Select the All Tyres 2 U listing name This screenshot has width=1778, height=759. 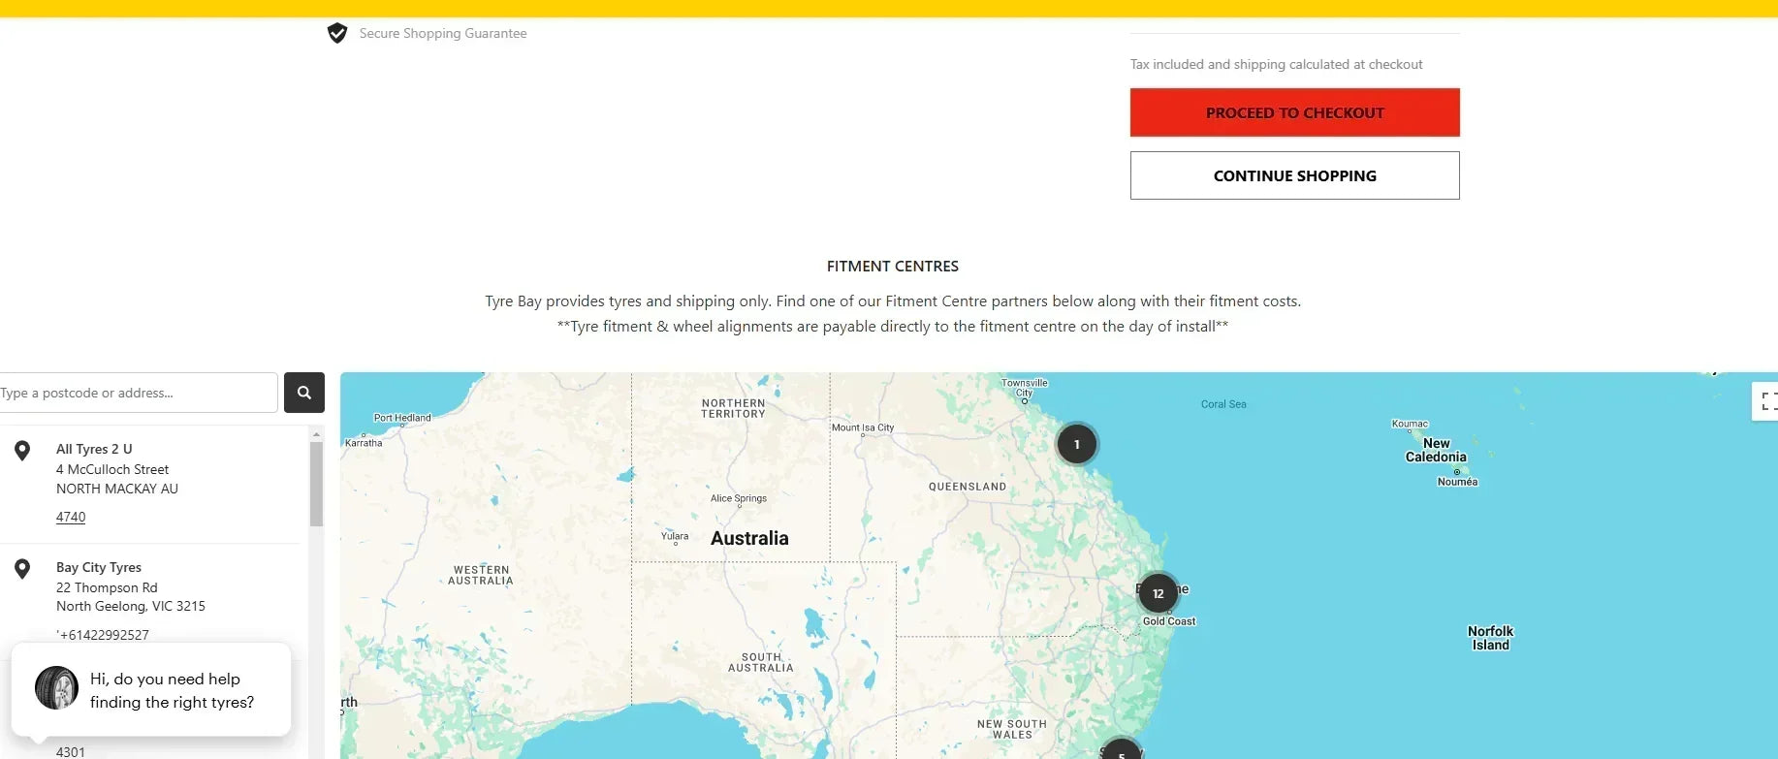coord(94,449)
